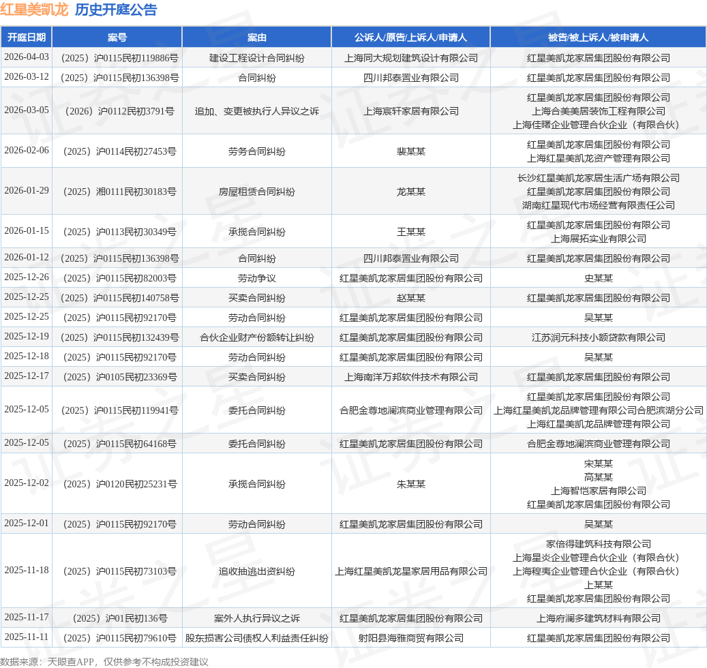The image size is (707, 668).
Task: Click the 案号 column header
Action: click(117, 37)
